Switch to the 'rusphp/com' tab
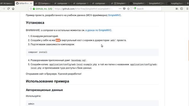The height and width of the screenshot is (106, 189). [176, 3]
